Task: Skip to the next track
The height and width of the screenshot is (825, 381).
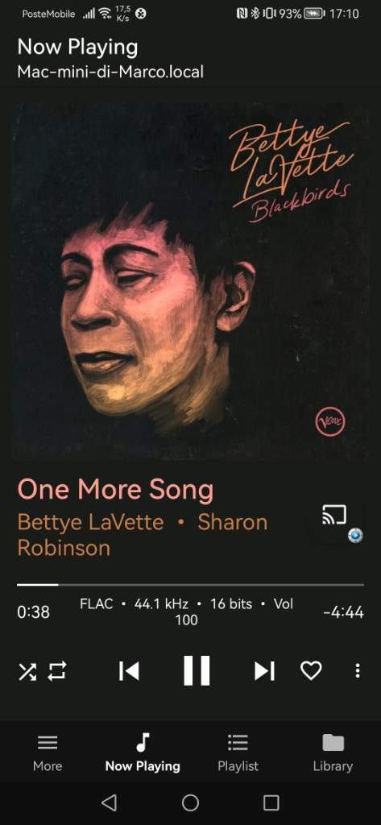Action: pyautogui.click(x=264, y=671)
